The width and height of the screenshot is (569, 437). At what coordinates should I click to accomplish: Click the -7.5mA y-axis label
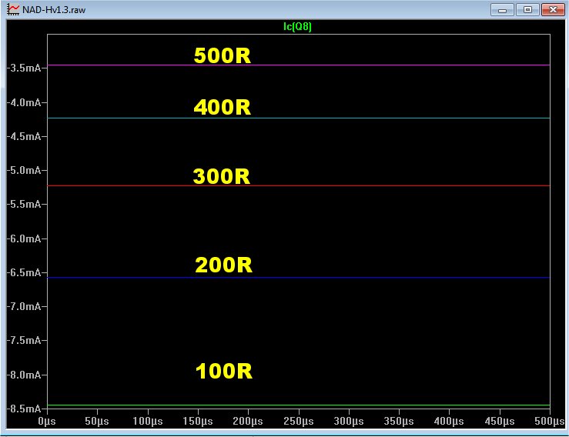point(24,341)
